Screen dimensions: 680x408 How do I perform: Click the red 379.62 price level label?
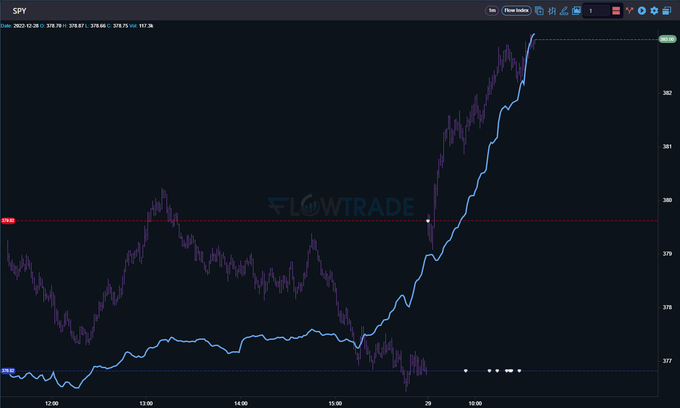click(8, 220)
